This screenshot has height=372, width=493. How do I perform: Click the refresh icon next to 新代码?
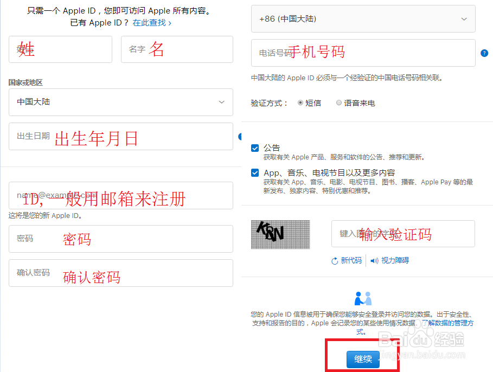335,260
